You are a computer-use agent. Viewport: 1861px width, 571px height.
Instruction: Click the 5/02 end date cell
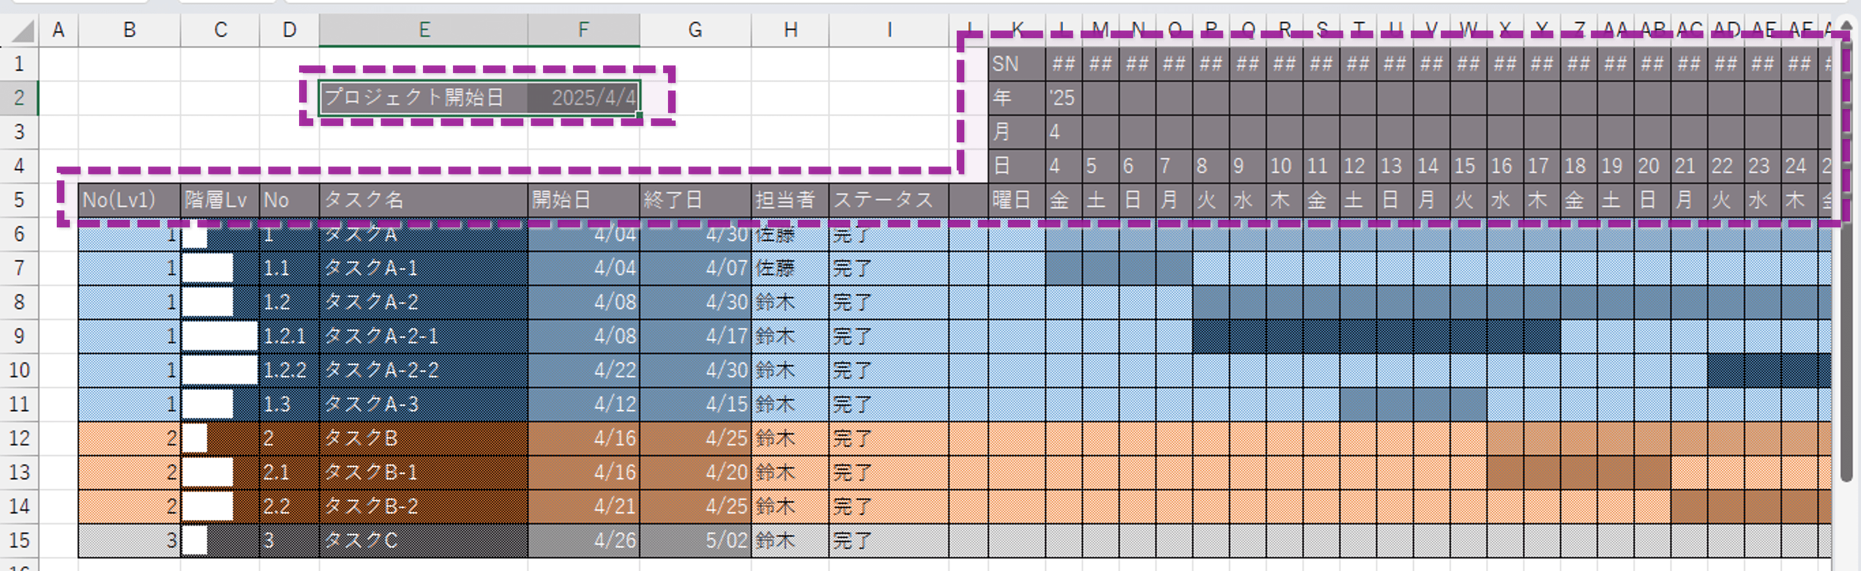coord(694,540)
